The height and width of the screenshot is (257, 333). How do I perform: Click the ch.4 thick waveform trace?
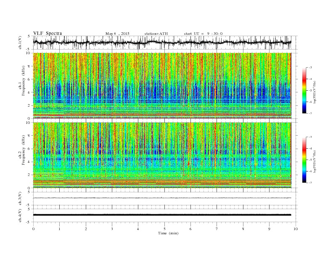pyautogui.click(x=162, y=215)
